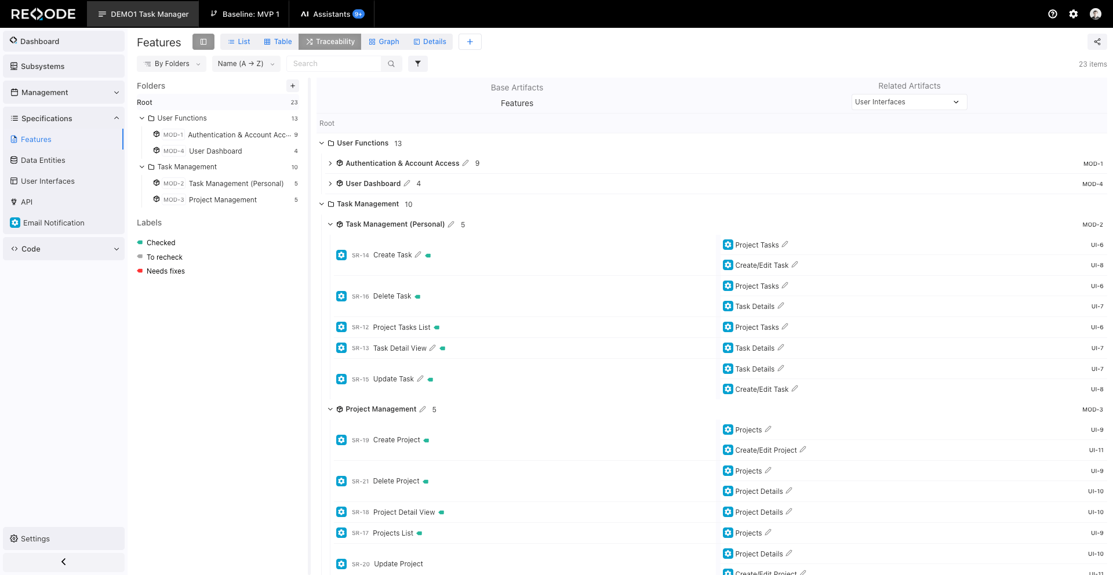
Task: Click the search magnifier icon
Action: [391, 64]
